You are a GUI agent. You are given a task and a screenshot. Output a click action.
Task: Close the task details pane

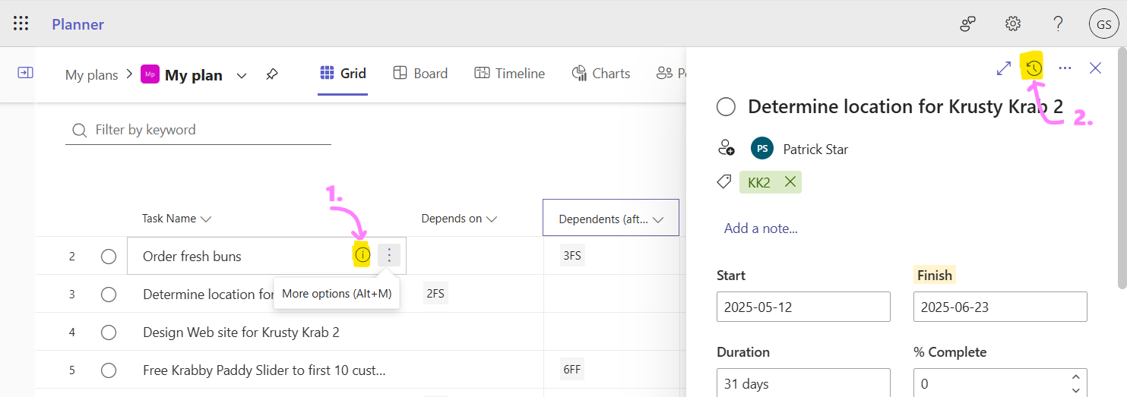coord(1095,68)
